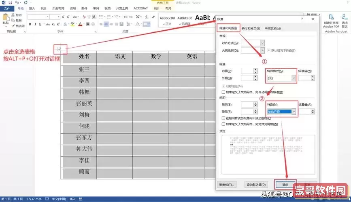351x202 pixels.
Task: Toggle Bold formatting
Action: [x=30, y=24]
